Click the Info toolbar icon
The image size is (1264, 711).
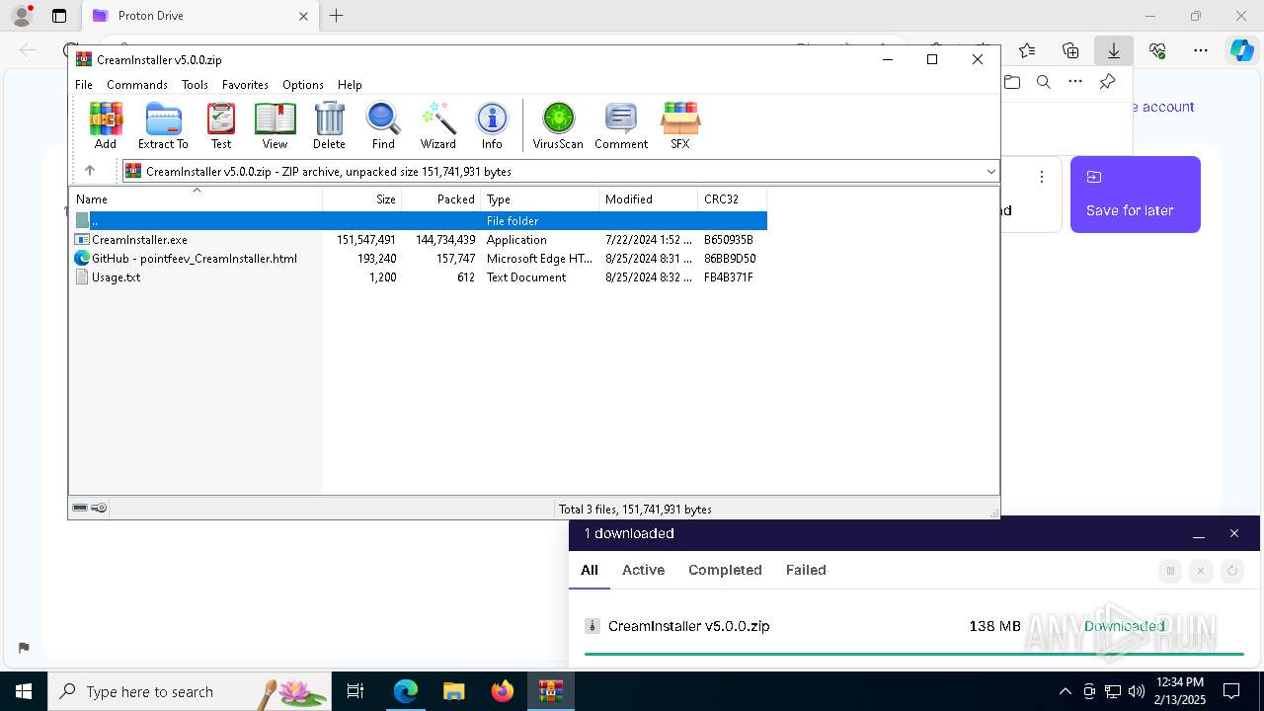coord(492,125)
